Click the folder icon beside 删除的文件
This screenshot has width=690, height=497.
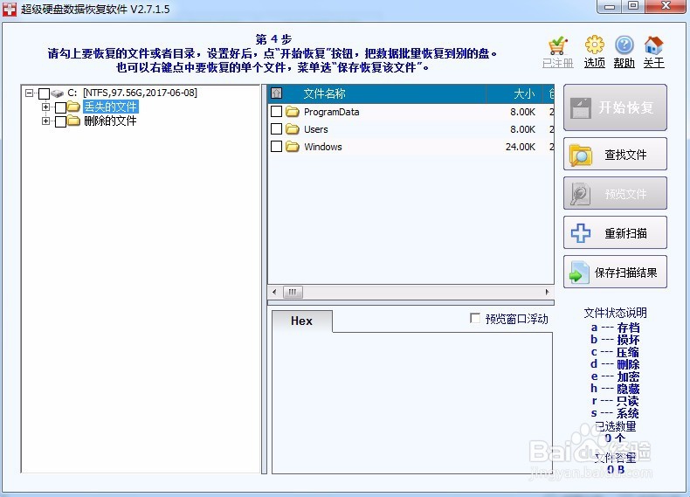click(x=73, y=121)
